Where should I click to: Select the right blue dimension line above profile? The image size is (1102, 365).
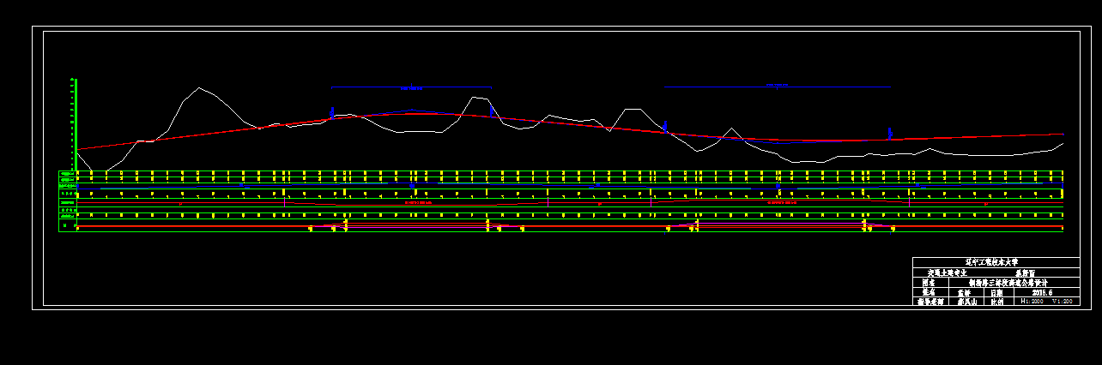click(778, 86)
